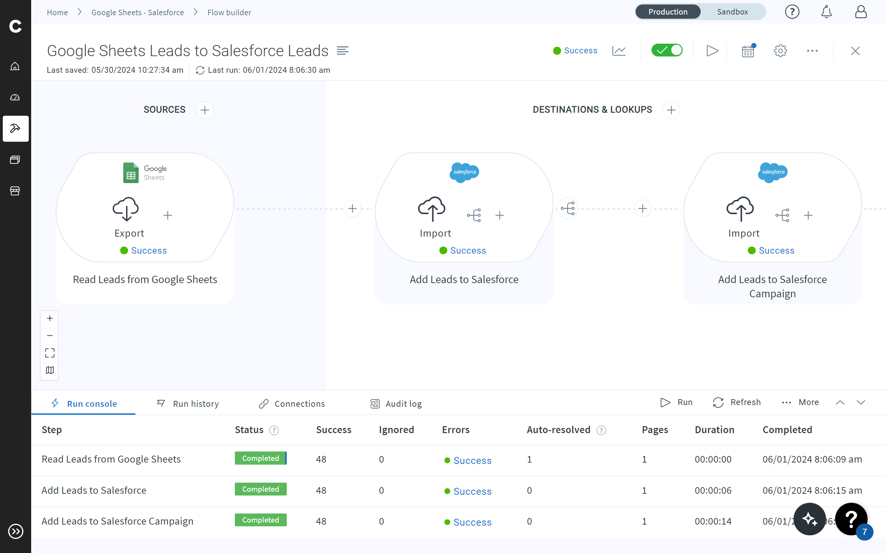
Task: Switch to Sandbox environment
Action: pos(733,12)
